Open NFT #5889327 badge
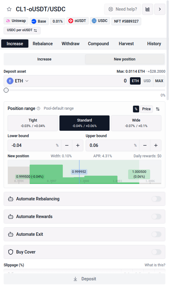 (126, 21)
